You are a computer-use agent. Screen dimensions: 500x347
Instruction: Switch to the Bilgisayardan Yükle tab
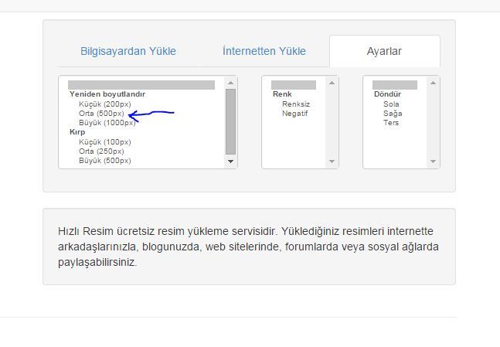click(x=128, y=51)
